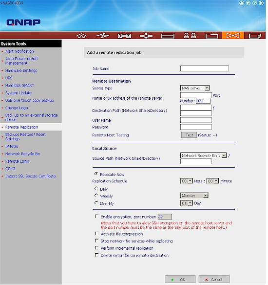Image resolution: width=268 pixels, height=285 pixels.
Task: Focus the remote server name or IP field
Action: pos(196,95)
